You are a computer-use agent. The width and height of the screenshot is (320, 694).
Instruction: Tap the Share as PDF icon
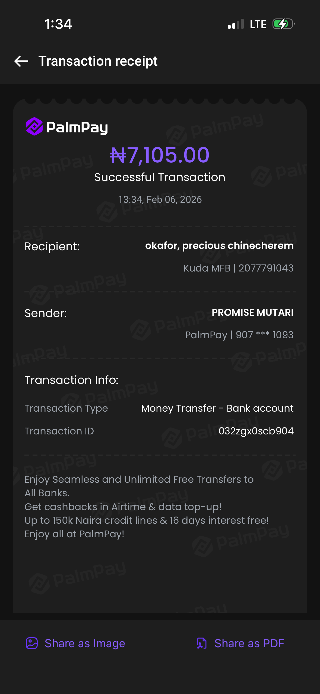pos(202,643)
